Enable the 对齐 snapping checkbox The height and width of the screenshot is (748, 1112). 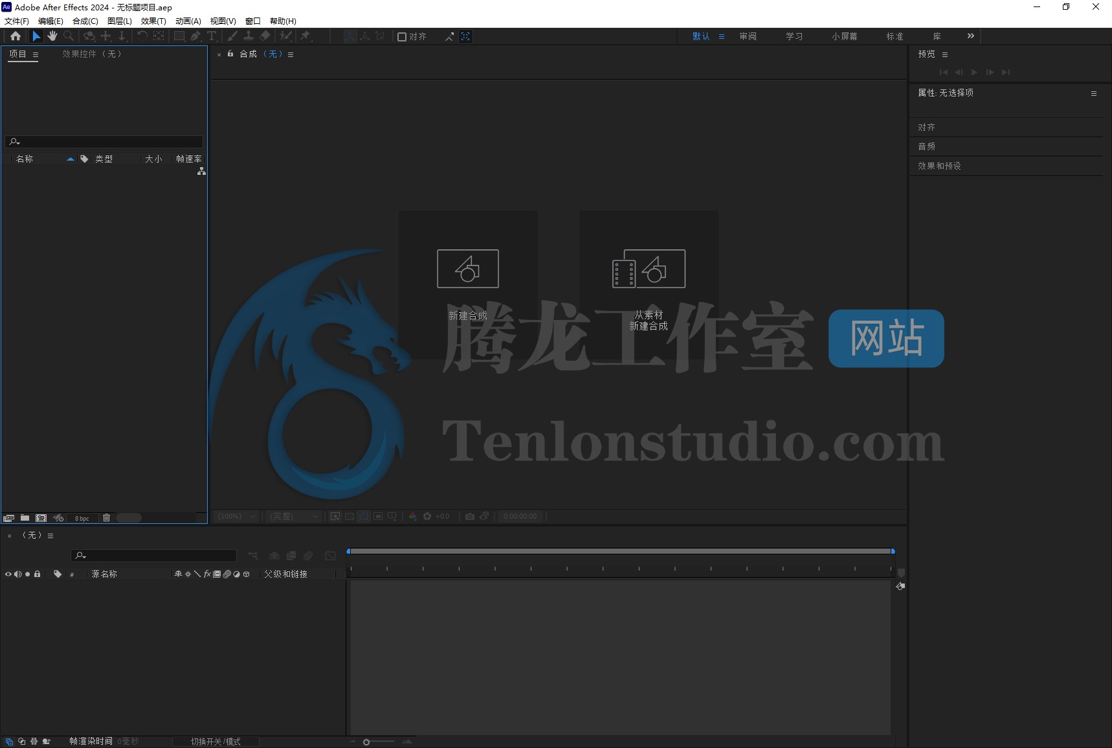pyautogui.click(x=402, y=37)
